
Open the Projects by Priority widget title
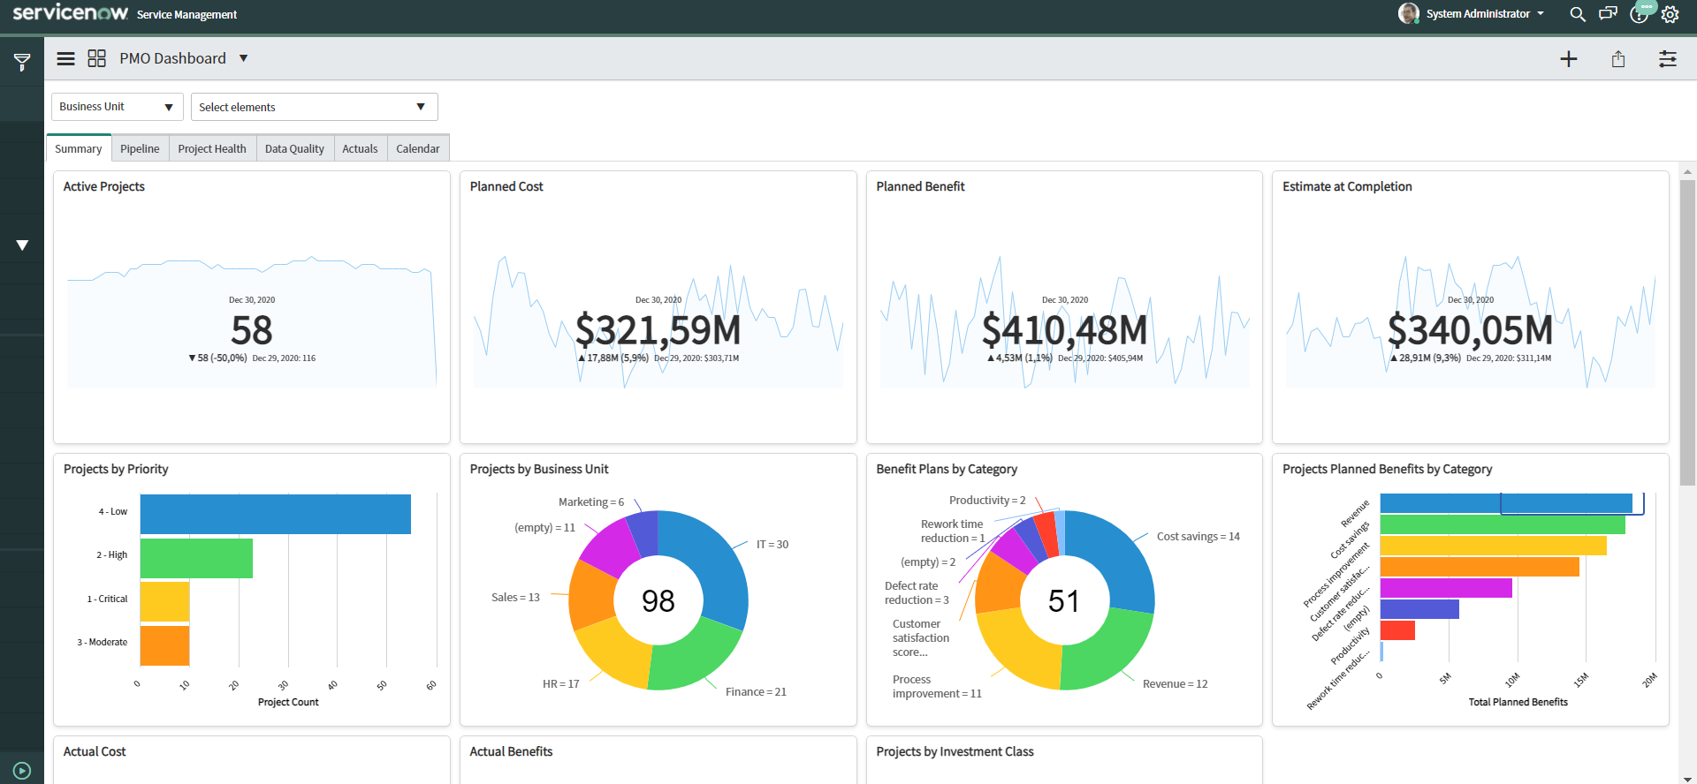116,469
